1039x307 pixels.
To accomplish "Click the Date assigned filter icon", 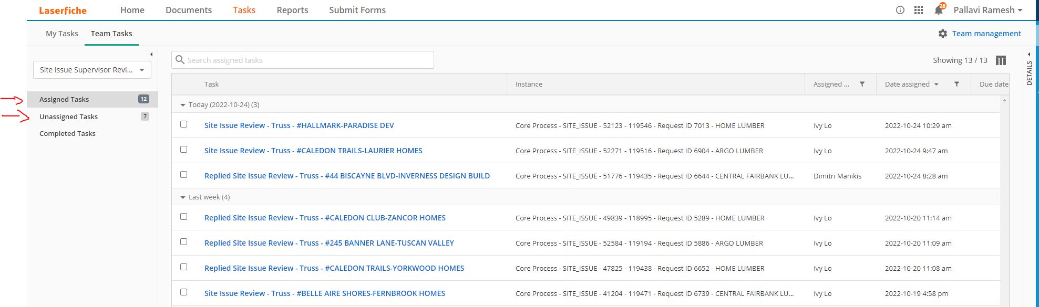I will click(956, 84).
